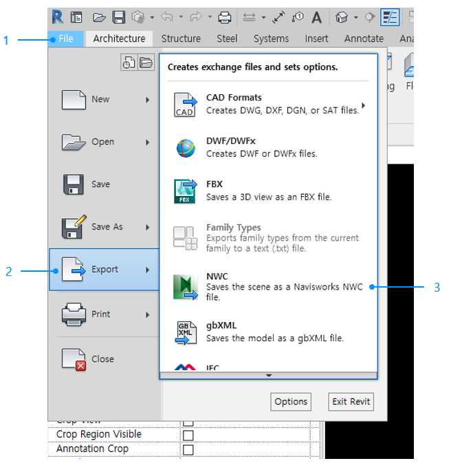The image size is (451, 472).
Task: Click the Revit application logo icon
Action: tap(58, 17)
